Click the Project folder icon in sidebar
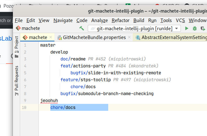The image size is (207, 136). coord(17,56)
